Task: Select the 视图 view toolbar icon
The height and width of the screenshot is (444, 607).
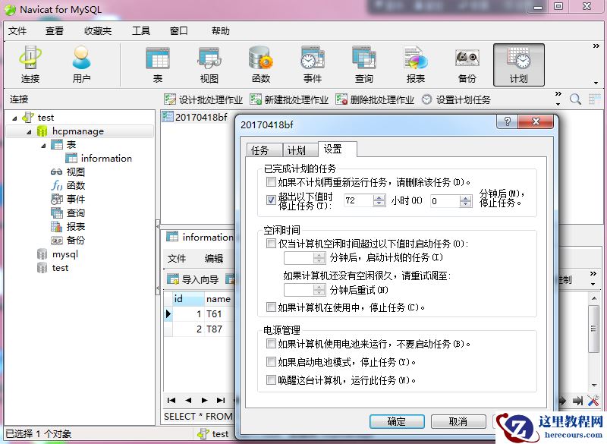Action: click(209, 65)
